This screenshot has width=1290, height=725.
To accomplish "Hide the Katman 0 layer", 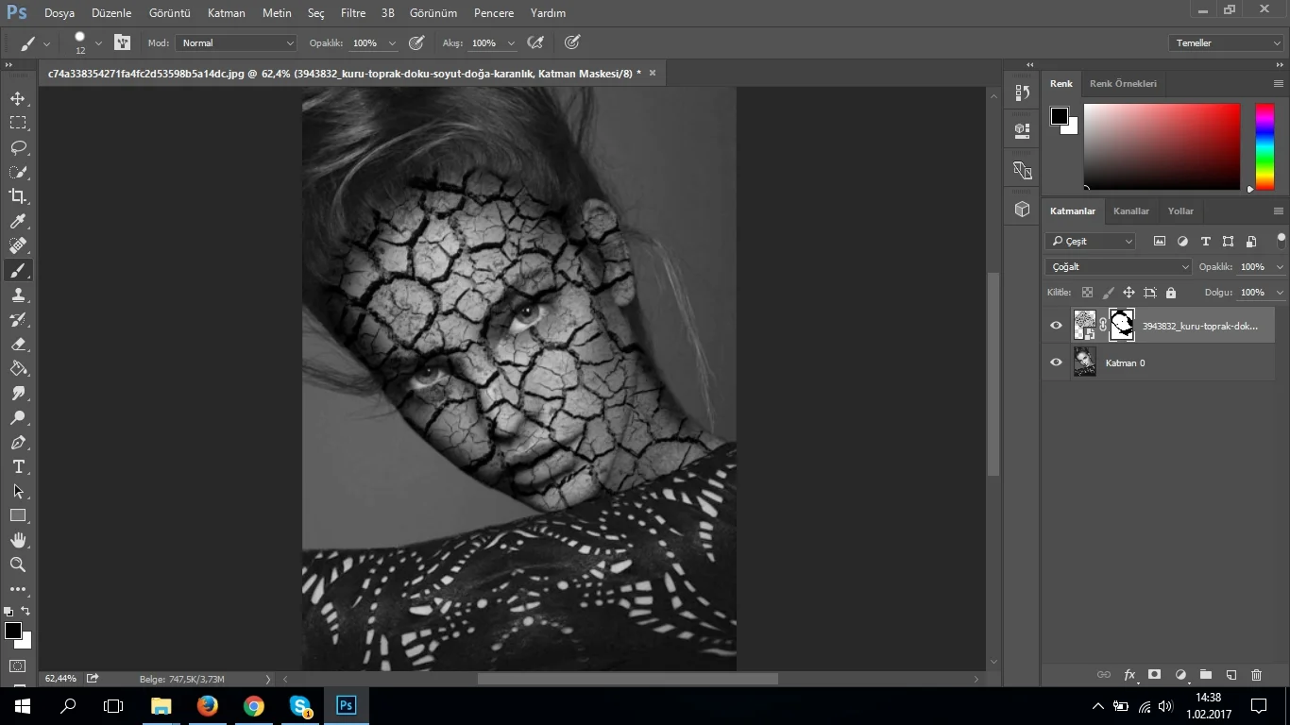I will 1056,362.
